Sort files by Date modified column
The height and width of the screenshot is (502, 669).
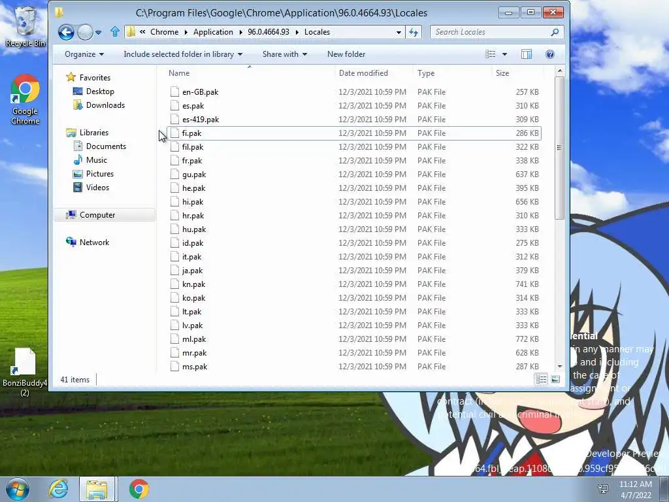pyautogui.click(x=374, y=73)
